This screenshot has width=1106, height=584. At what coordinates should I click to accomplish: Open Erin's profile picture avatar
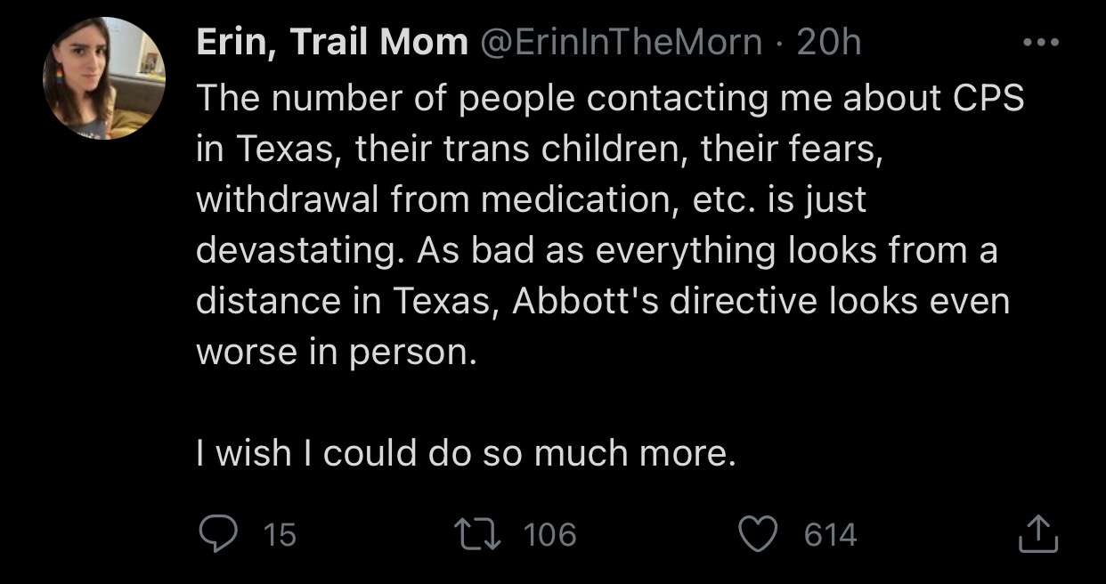[x=104, y=78]
